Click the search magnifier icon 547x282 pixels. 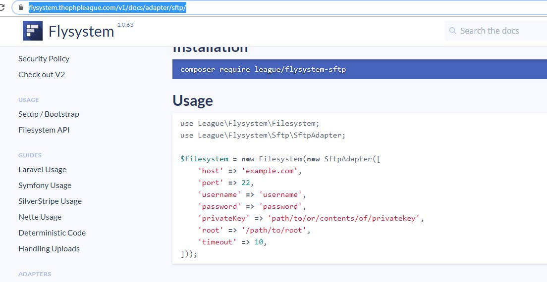(x=452, y=31)
